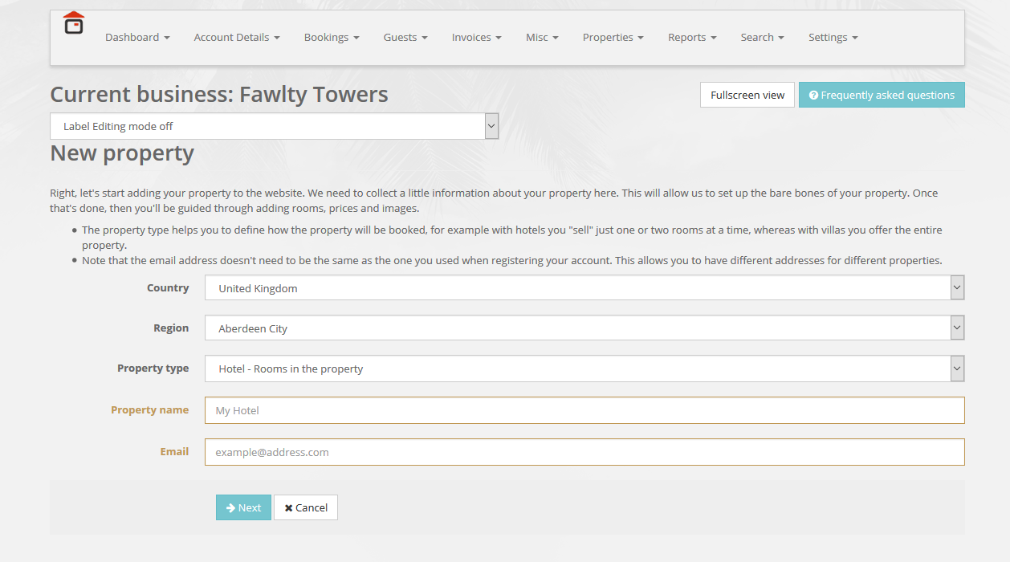Screen dimensions: 1010x562
Task: Open the Settings menu
Action: pyautogui.click(x=833, y=38)
